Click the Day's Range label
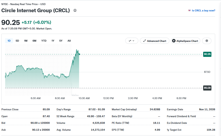 pos(64,109)
